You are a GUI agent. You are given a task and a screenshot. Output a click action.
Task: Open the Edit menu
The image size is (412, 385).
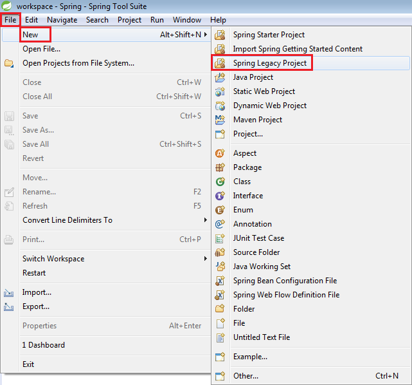pos(31,20)
